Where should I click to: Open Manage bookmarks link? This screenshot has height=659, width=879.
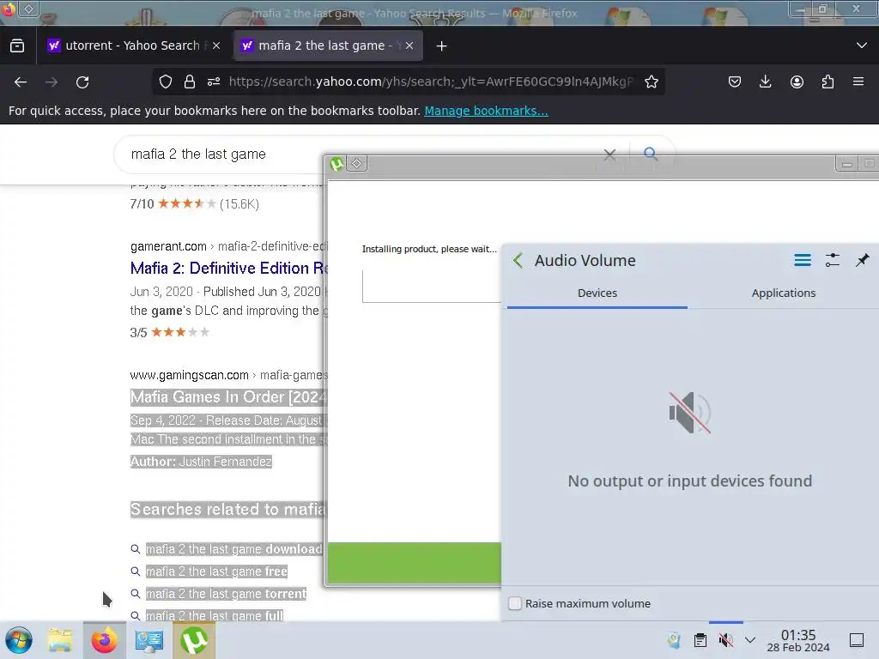(486, 111)
